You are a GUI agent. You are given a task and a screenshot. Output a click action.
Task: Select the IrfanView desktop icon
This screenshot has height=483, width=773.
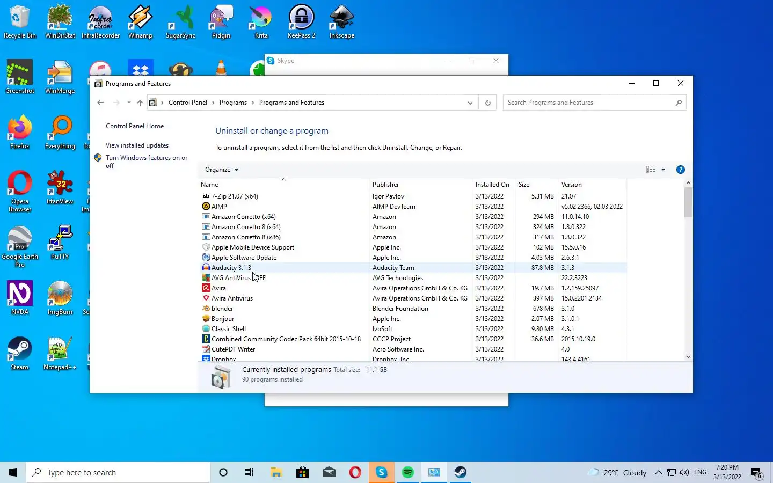(60, 188)
